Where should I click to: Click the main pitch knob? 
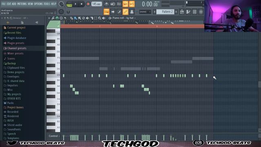[x=61, y=12]
